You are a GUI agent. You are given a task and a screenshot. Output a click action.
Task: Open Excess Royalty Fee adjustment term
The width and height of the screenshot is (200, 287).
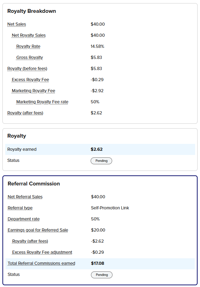click(x=42, y=252)
